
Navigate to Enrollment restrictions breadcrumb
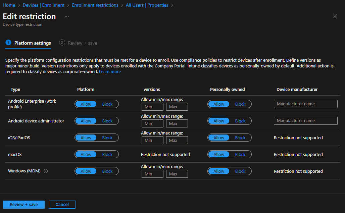pyautogui.click(x=95, y=5)
